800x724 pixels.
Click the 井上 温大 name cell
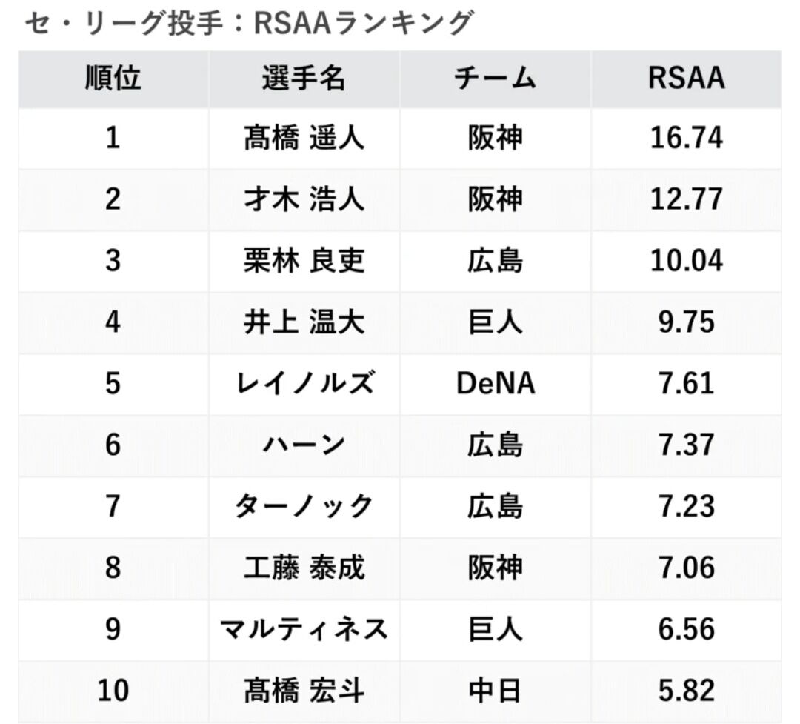[304, 322]
